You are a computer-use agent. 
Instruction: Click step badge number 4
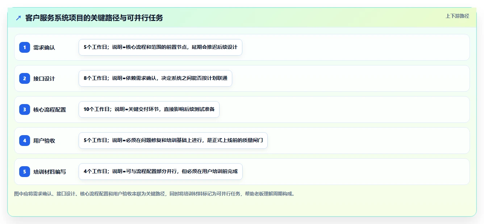click(x=25, y=141)
